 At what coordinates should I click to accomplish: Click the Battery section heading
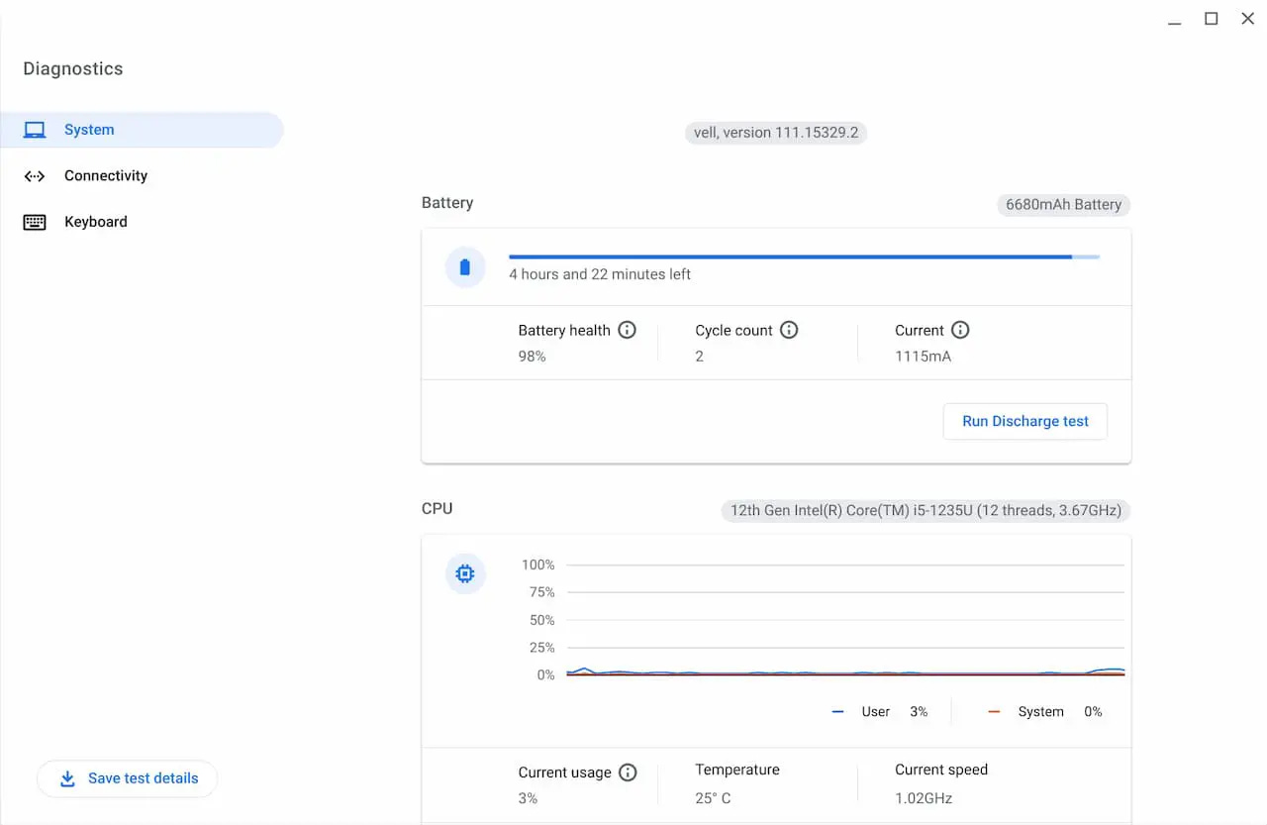(x=447, y=202)
